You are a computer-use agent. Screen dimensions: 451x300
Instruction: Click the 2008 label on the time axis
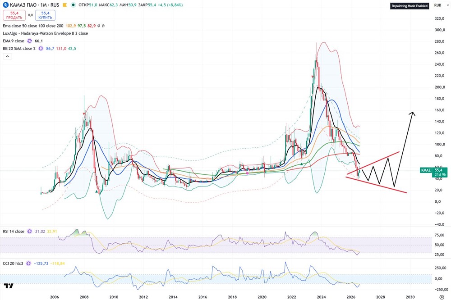pyautogui.click(x=84, y=297)
